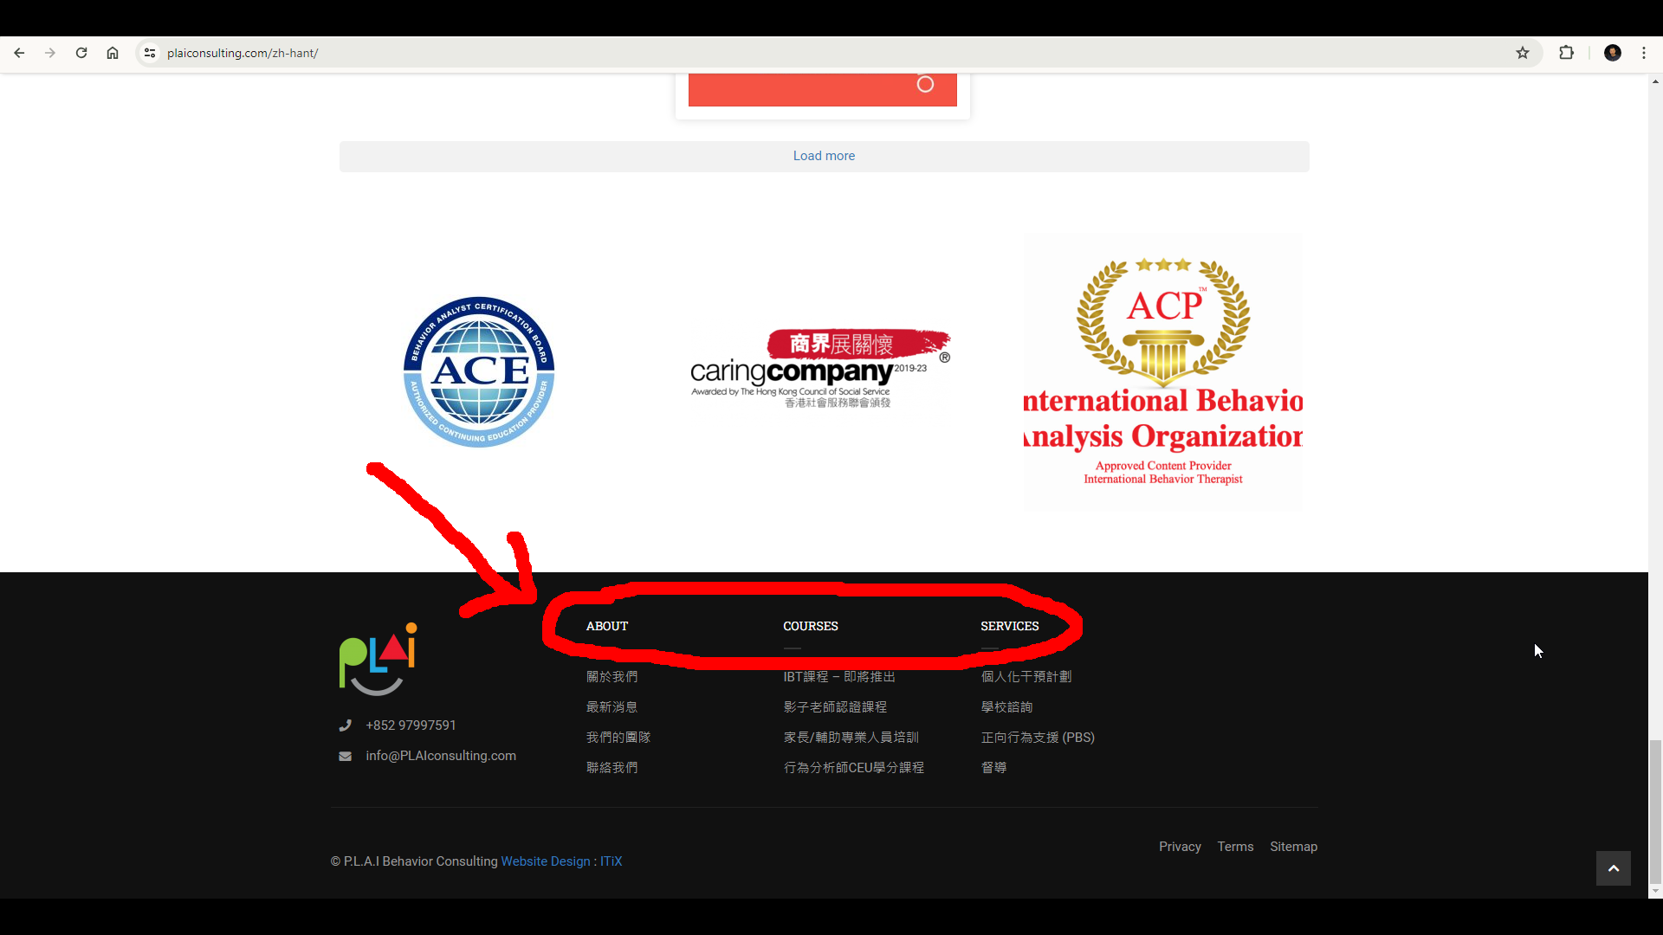The width and height of the screenshot is (1663, 935).
Task: Click the ABOUT footer heading
Action: (607, 626)
